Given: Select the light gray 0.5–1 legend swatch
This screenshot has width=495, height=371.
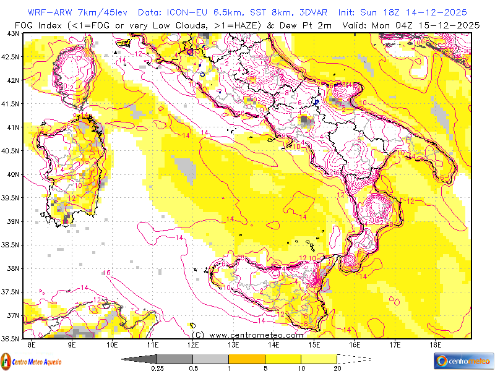Looking at the screenshot, I should (x=210, y=359).
